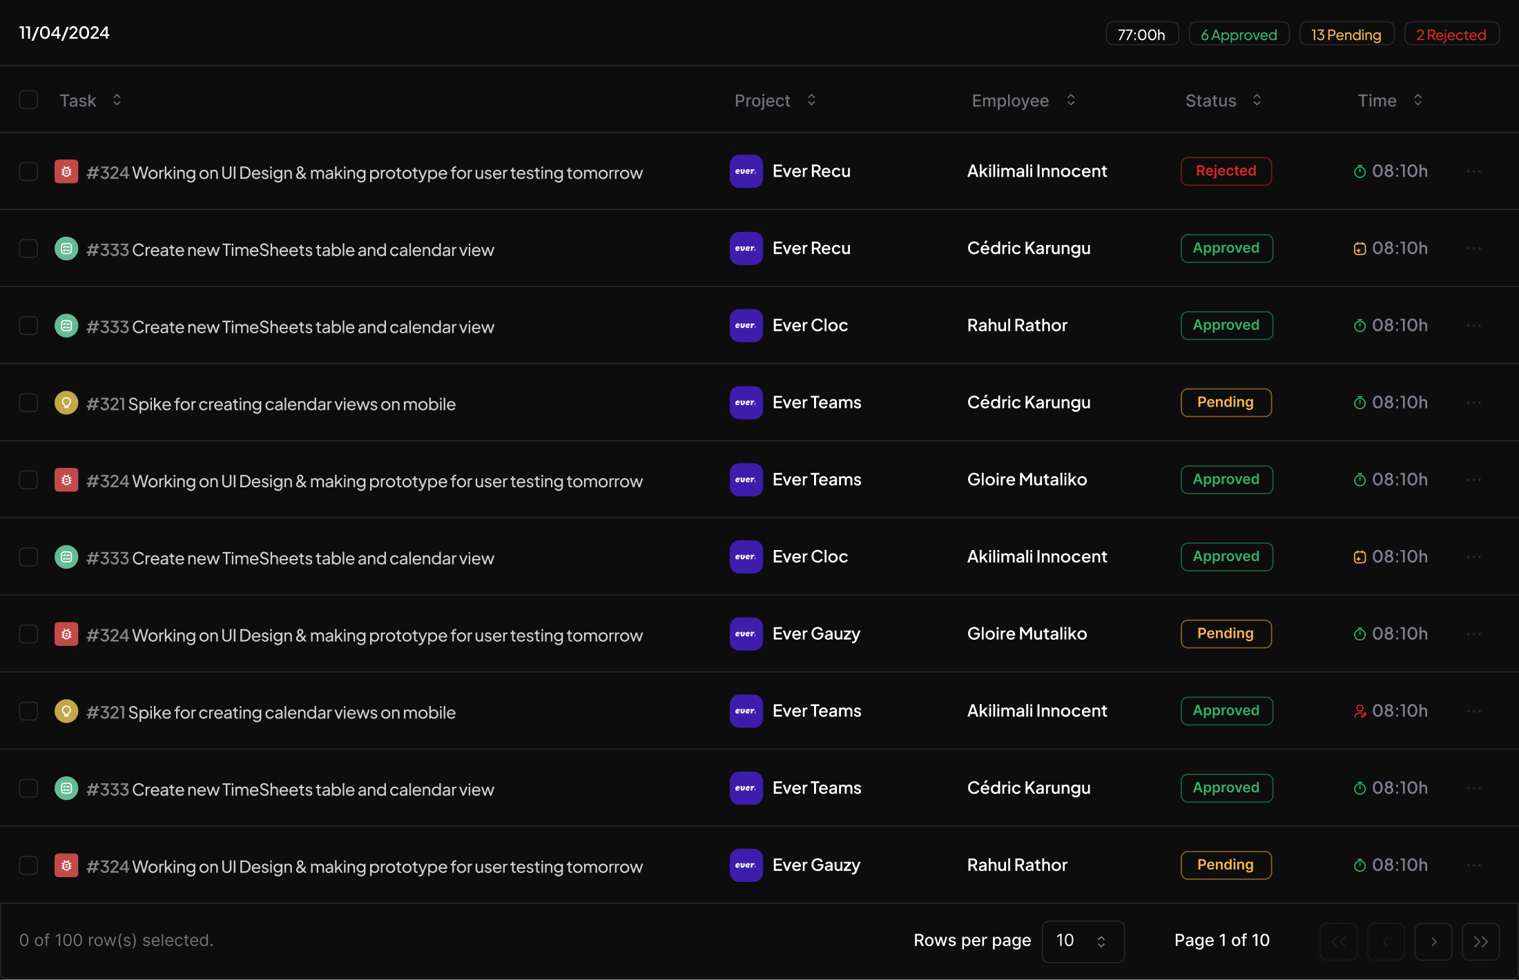Screen dimensions: 1519x980
Task: Click the orange calendar time icon on Cédric Karungu's Ever Recu row
Action: 1360,248
